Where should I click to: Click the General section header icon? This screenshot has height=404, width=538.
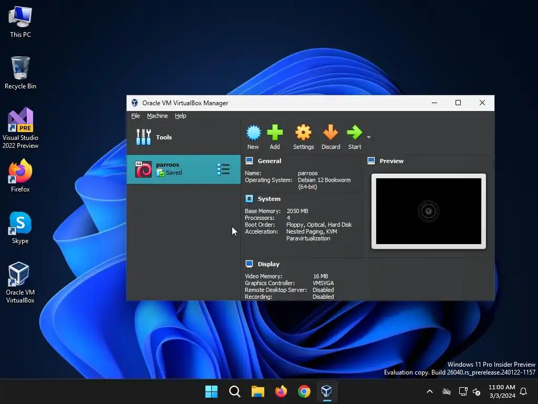[x=250, y=161]
